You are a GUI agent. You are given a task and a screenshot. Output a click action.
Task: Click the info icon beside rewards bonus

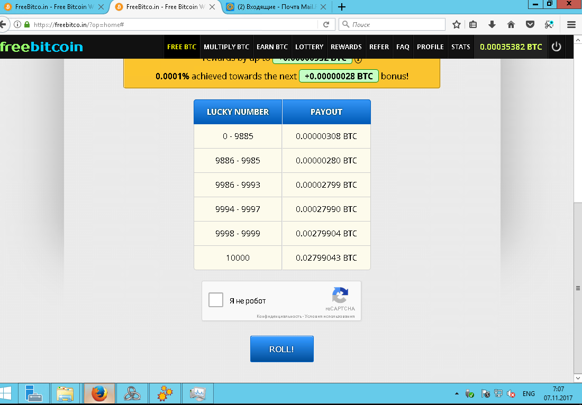pos(358,59)
